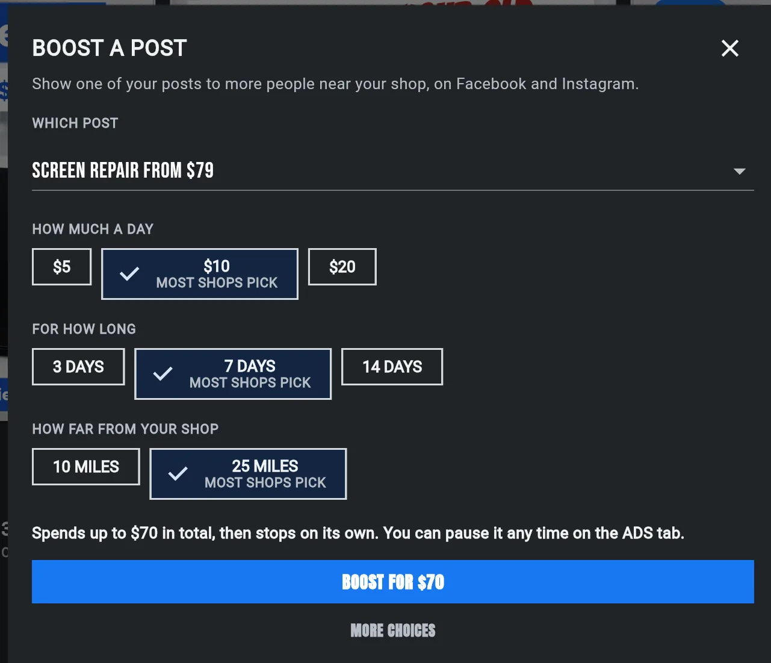Click the Spends up to $70 notice text

tap(358, 533)
